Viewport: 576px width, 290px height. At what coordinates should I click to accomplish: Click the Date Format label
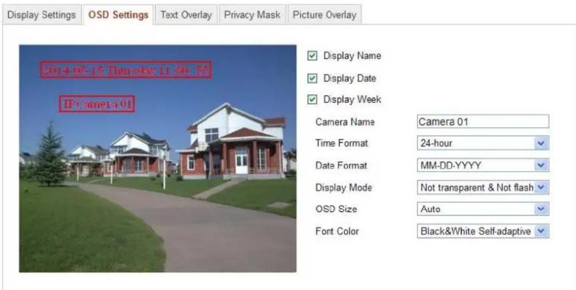point(341,166)
